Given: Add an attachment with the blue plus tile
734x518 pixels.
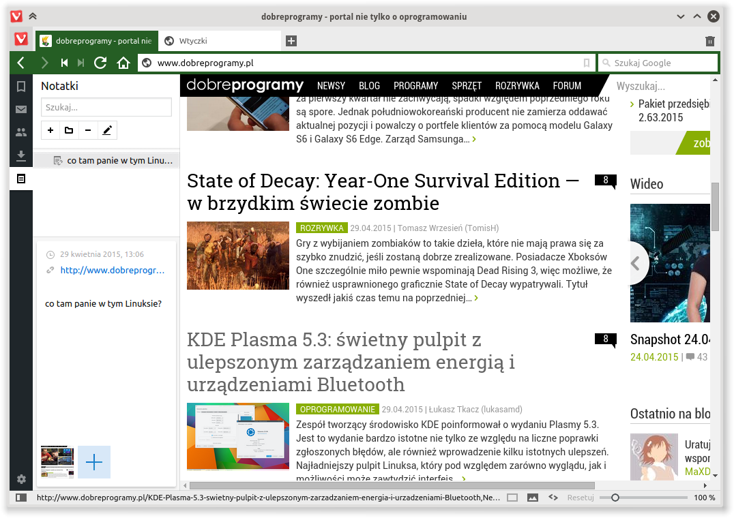Looking at the screenshot, I should coord(94,462).
